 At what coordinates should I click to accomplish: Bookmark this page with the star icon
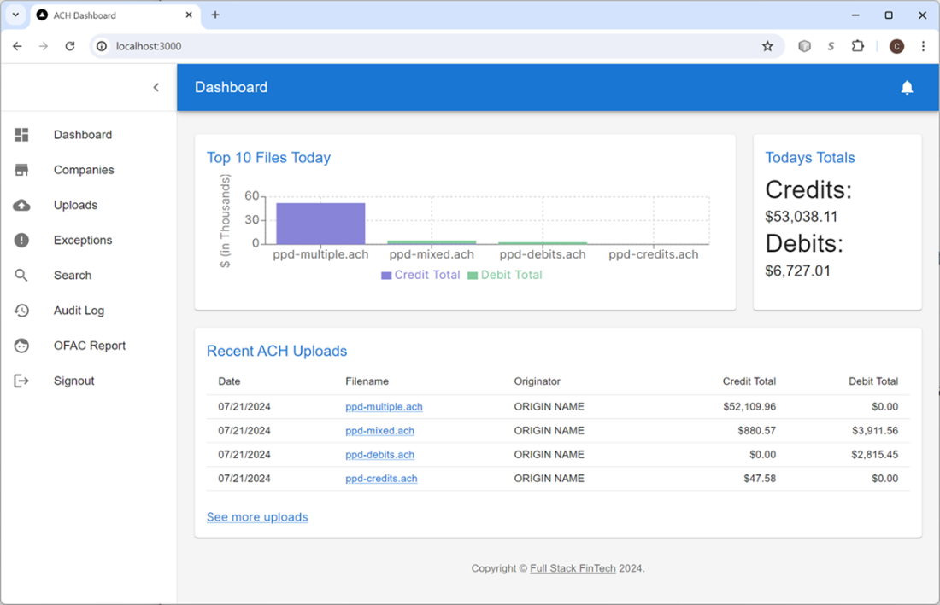coord(767,46)
